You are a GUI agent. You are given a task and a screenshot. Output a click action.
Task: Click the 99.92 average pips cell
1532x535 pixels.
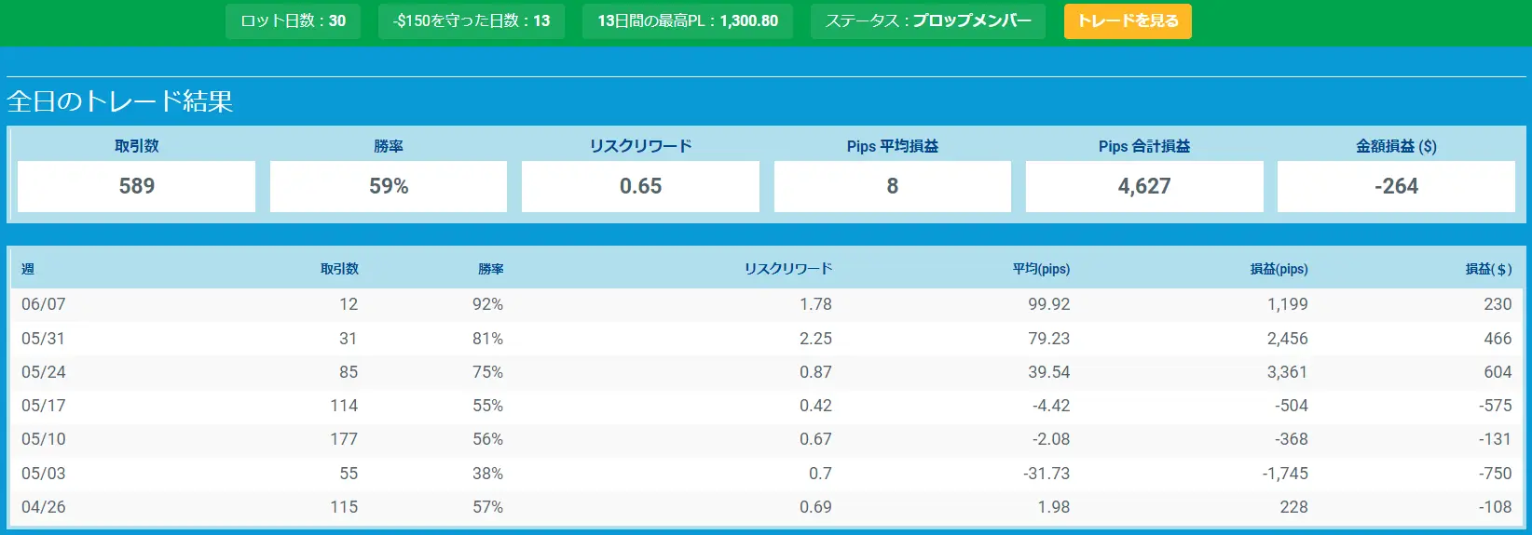(1049, 304)
